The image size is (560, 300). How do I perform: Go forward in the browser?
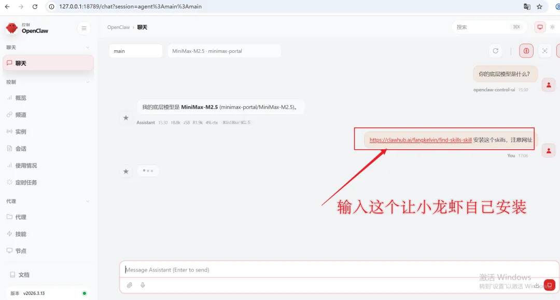[21, 6]
